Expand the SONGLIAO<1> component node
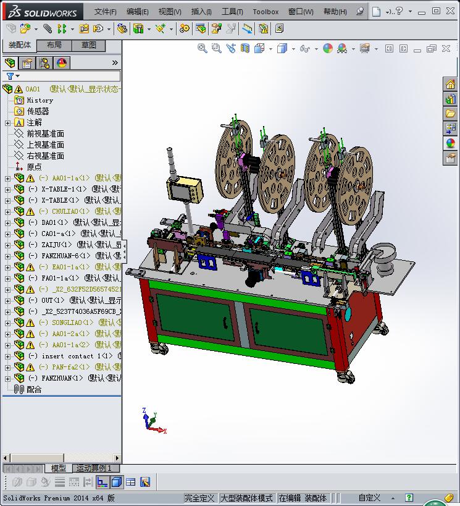The height and width of the screenshot is (506, 460). pos(8,323)
